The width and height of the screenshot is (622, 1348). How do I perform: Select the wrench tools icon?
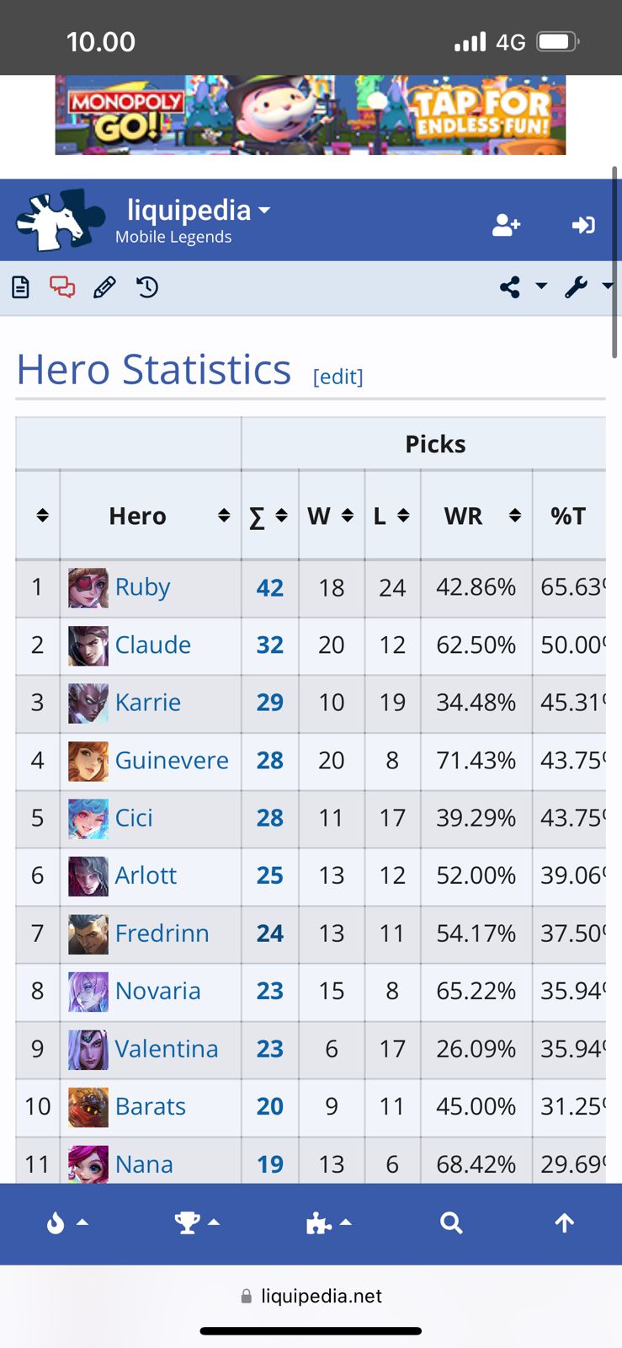click(576, 287)
